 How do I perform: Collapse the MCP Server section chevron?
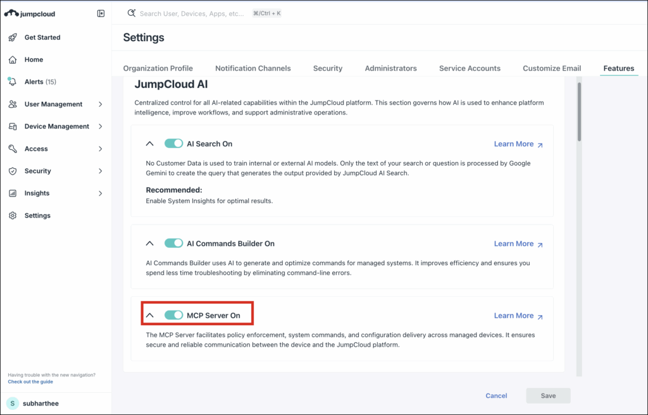[150, 315]
